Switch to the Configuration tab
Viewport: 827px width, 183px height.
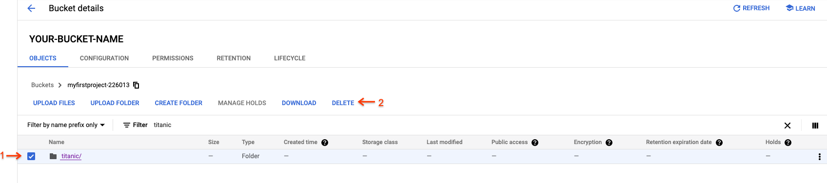pos(104,58)
